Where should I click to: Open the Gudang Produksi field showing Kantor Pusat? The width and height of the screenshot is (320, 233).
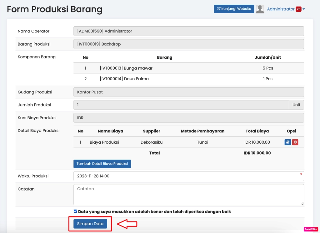point(188,92)
